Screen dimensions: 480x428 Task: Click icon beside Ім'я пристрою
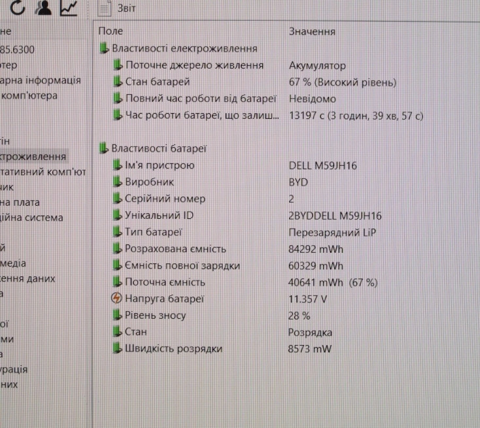point(117,165)
